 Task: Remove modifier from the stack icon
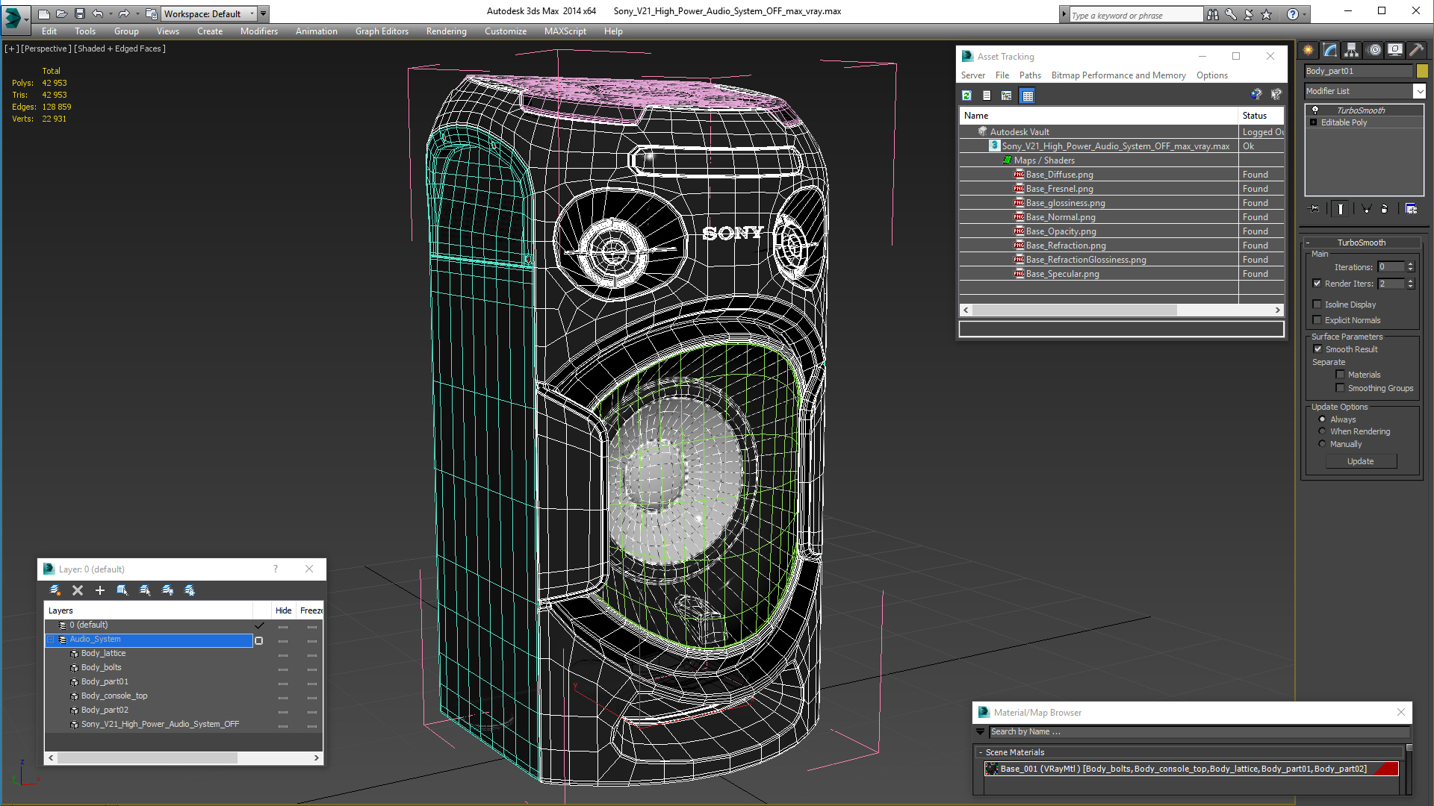click(1384, 209)
